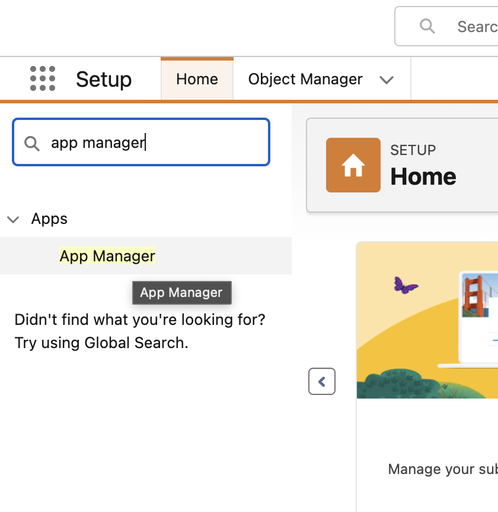Click the Setup app name label
Viewport: 498px width, 512px height.
coord(104,79)
